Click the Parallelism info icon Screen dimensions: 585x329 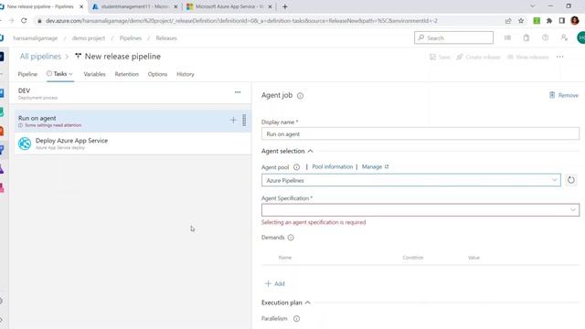296,319
